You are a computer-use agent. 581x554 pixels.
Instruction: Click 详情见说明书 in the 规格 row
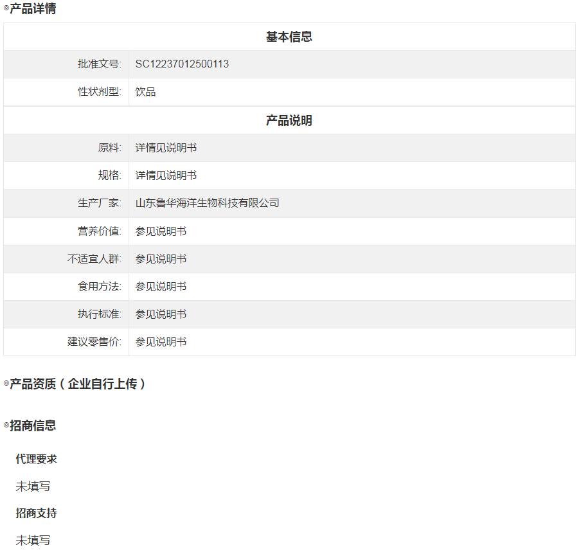tap(166, 175)
